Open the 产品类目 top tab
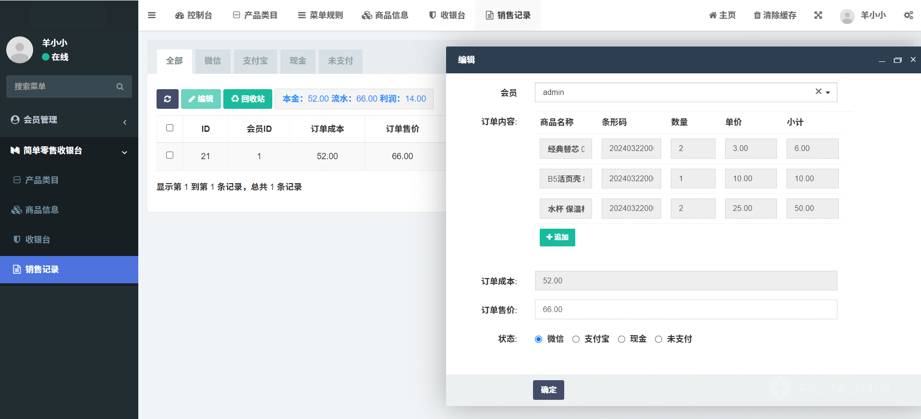Viewport: 921px width, 419px height. [255, 15]
